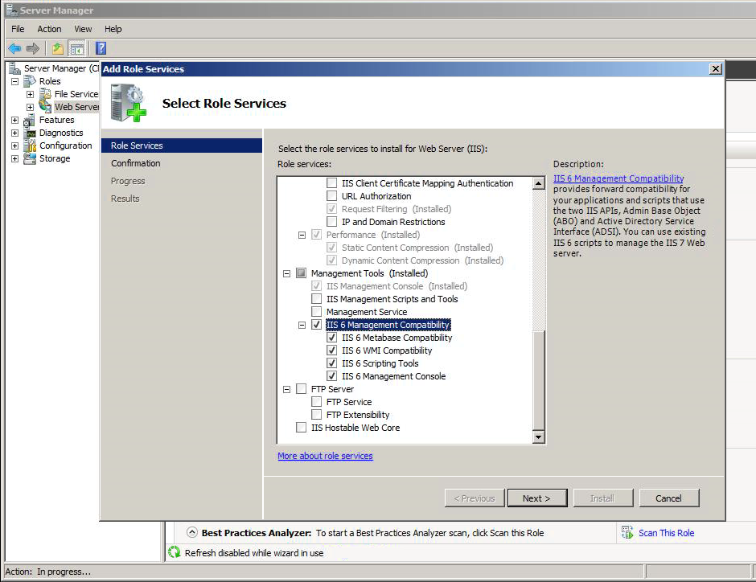Click the Next button
756x582 pixels.
[x=536, y=498]
